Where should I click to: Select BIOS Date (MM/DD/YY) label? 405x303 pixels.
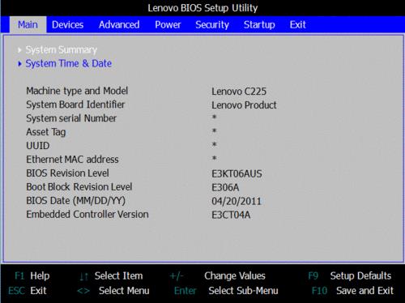[x=76, y=201]
